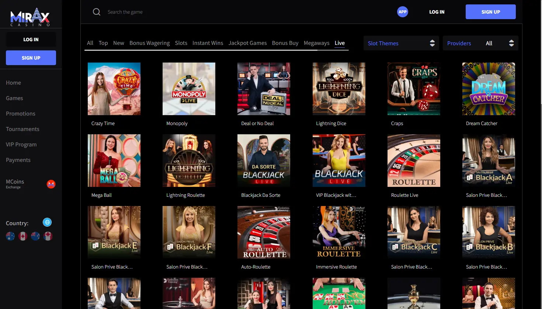The width and height of the screenshot is (542, 309).
Task: Open the APP download badge
Action: 403,12
